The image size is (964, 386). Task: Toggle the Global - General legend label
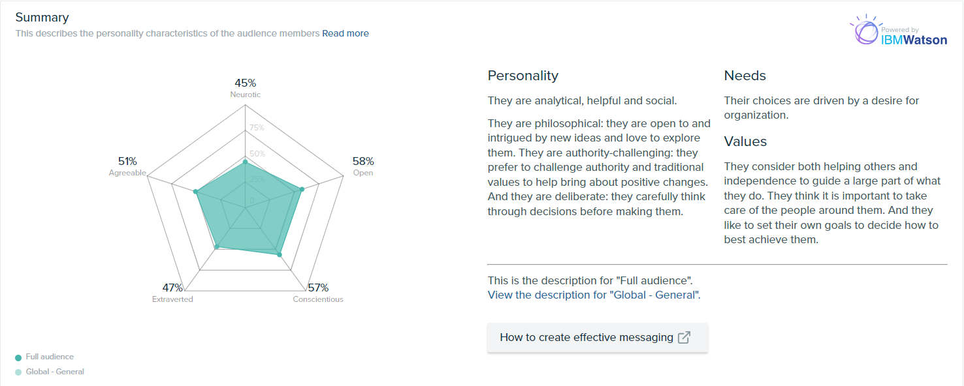pyautogui.click(x=55, y=372)
